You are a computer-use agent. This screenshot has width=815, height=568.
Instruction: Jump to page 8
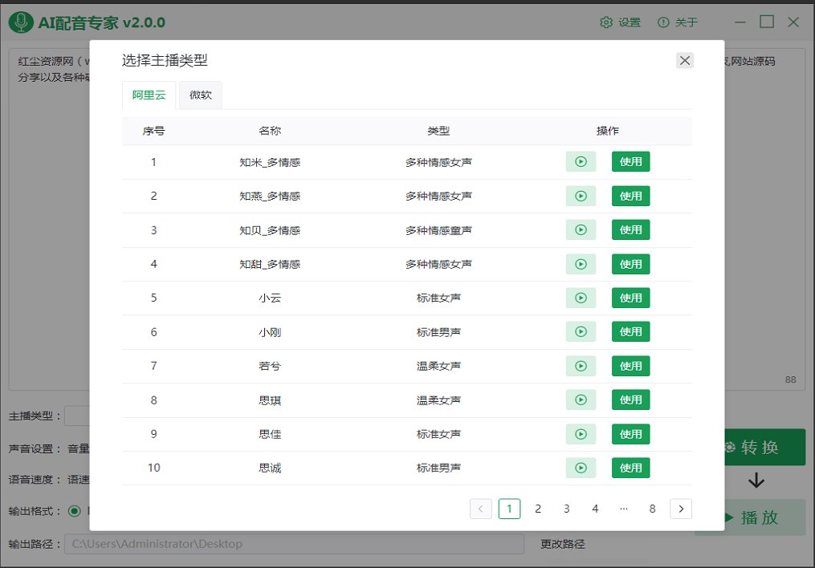click(x=652, y=509)
